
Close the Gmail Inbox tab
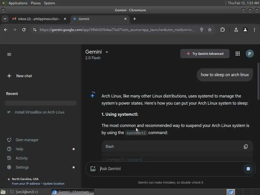point(65,19)
